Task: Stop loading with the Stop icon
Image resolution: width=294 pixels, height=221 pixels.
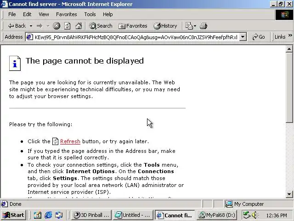Action: click(57, 26)
